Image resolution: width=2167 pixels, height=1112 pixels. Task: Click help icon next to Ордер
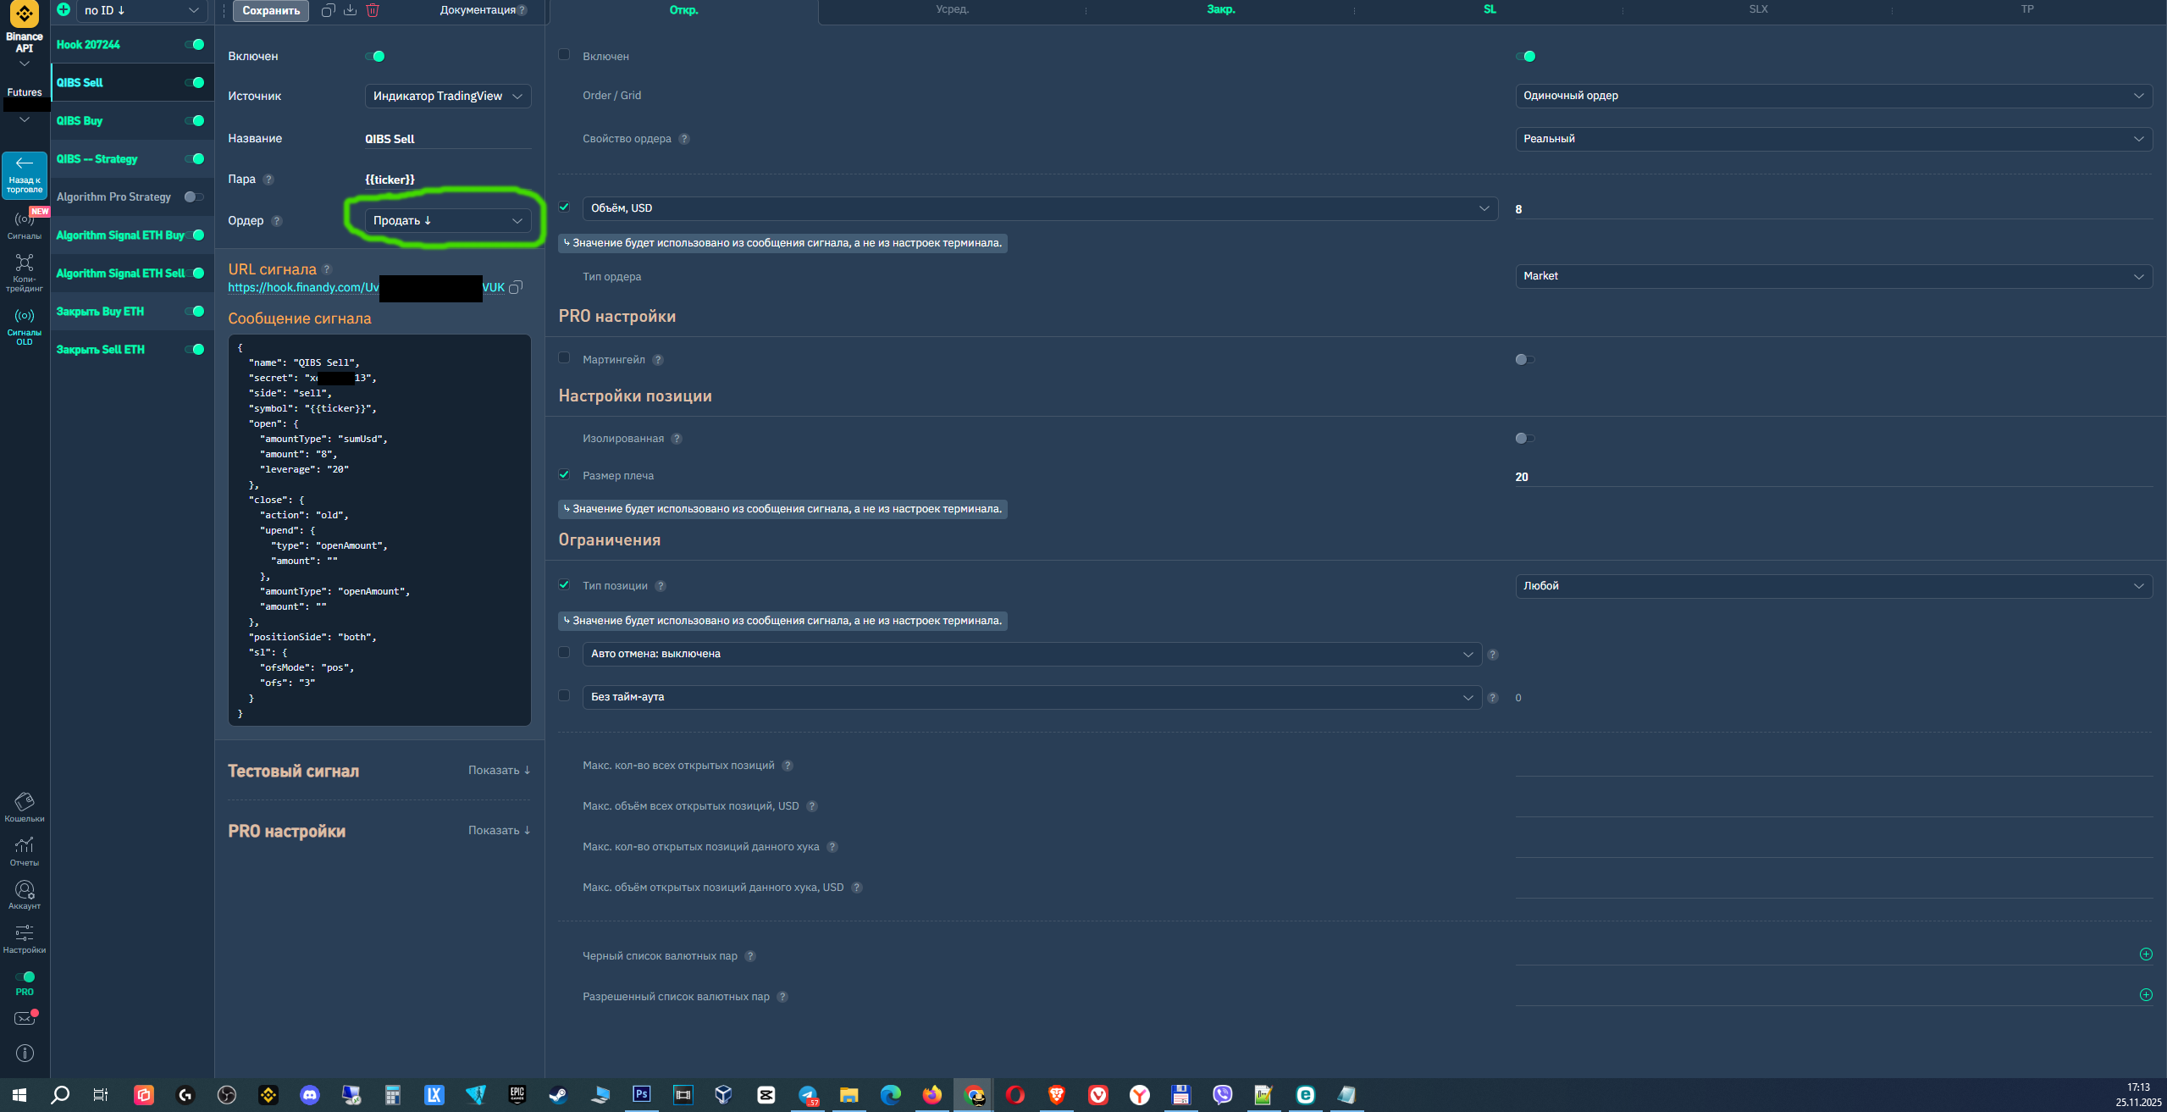pyautogui.click(x=277, y=221)
